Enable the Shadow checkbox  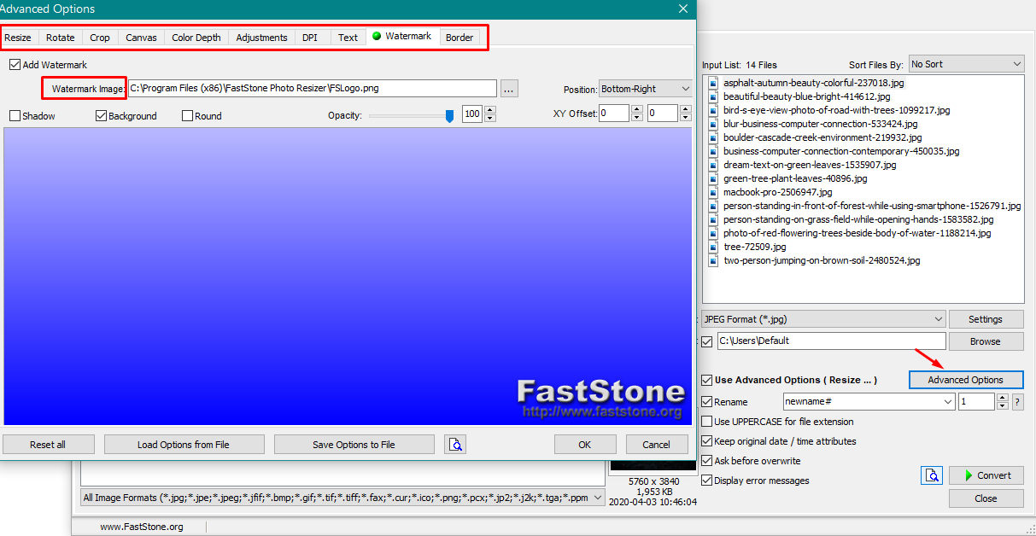(x=15, y=116)
